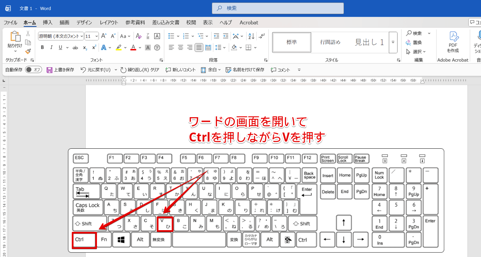Viewport: 481px width, 257px height.
Task: Apply strikethrough formatting
Action: (x=76, y=47)
